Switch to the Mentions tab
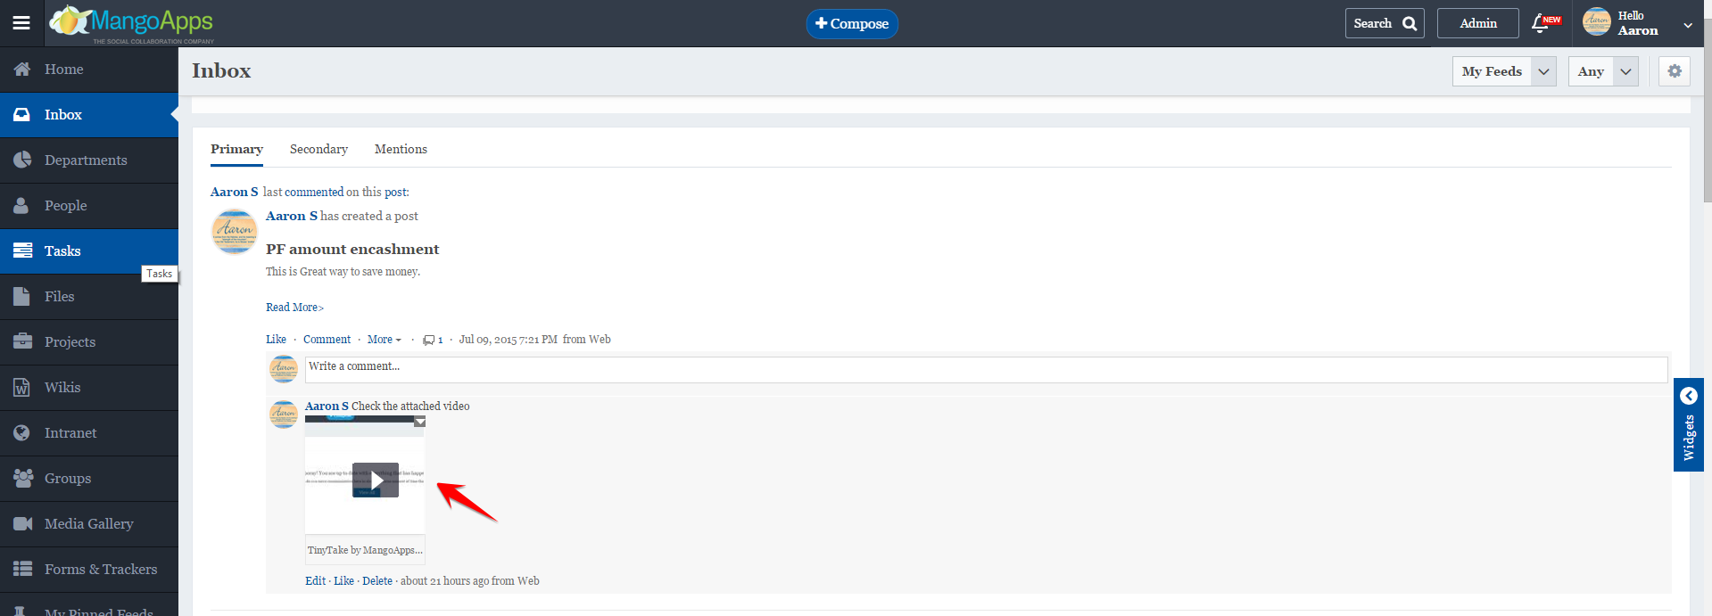 click(x=401, y=150)
